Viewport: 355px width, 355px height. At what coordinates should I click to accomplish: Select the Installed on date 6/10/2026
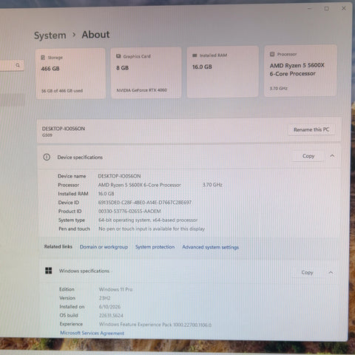pyautogui.click(x=109, y=307)
